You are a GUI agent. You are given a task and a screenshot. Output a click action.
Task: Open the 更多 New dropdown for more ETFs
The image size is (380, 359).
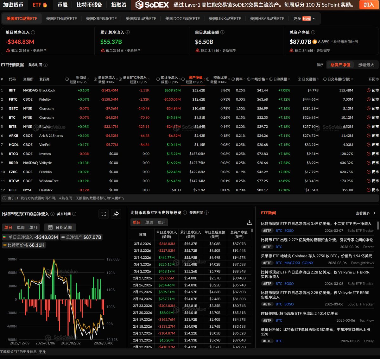[x=304, y=19]
